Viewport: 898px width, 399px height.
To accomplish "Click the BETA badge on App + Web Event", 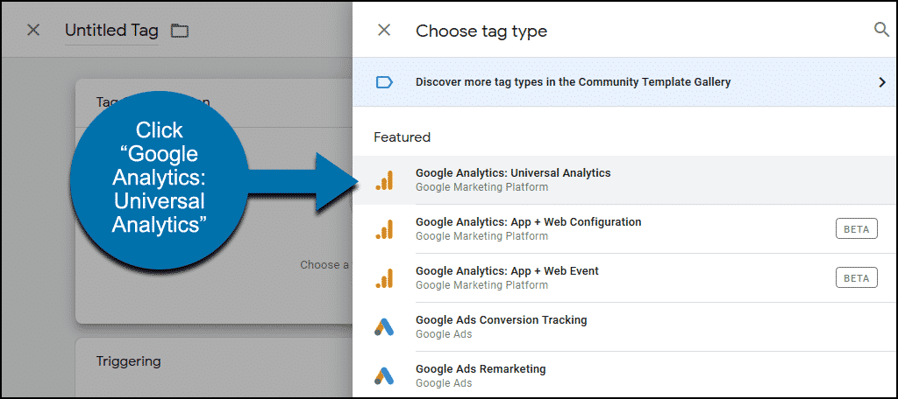I will pos(856,278).
